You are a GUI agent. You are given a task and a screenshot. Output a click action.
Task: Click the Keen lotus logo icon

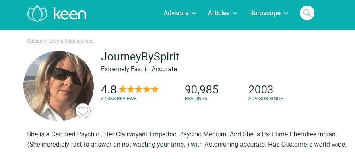coord(37,13)
